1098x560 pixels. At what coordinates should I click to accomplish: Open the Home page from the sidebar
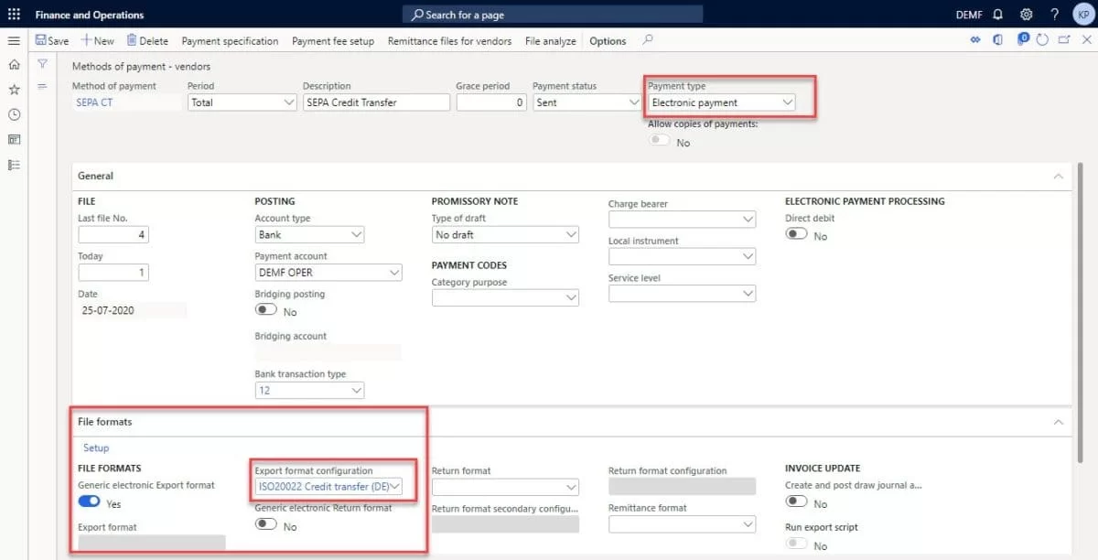[14, 65]
